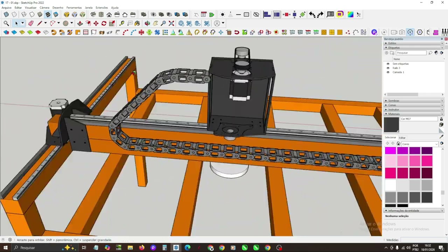Click the Pesquisar tag search field
Viewport: 448px width, 252px height.
click(x=411, y=53)
